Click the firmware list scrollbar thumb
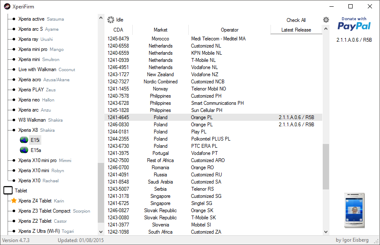Image resolution: width=380 pixels, height=245 pixels. pyautogui.click(x=326, y=167)
